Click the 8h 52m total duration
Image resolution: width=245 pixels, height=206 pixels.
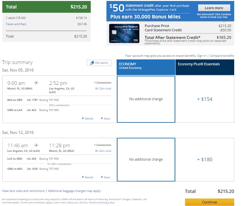tap(103, 88)
